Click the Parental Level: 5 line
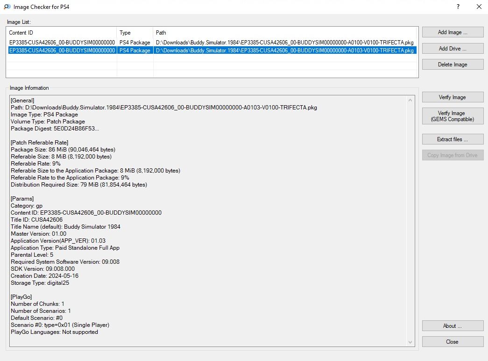Image resolution: width=488 pixels, height=361 pixels. pyautogui.click(x=32, y=255)
